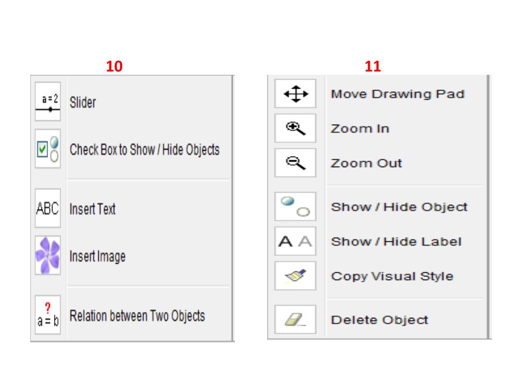
Task: Select the Slider tool icon
Action: (x=48, y=102)
